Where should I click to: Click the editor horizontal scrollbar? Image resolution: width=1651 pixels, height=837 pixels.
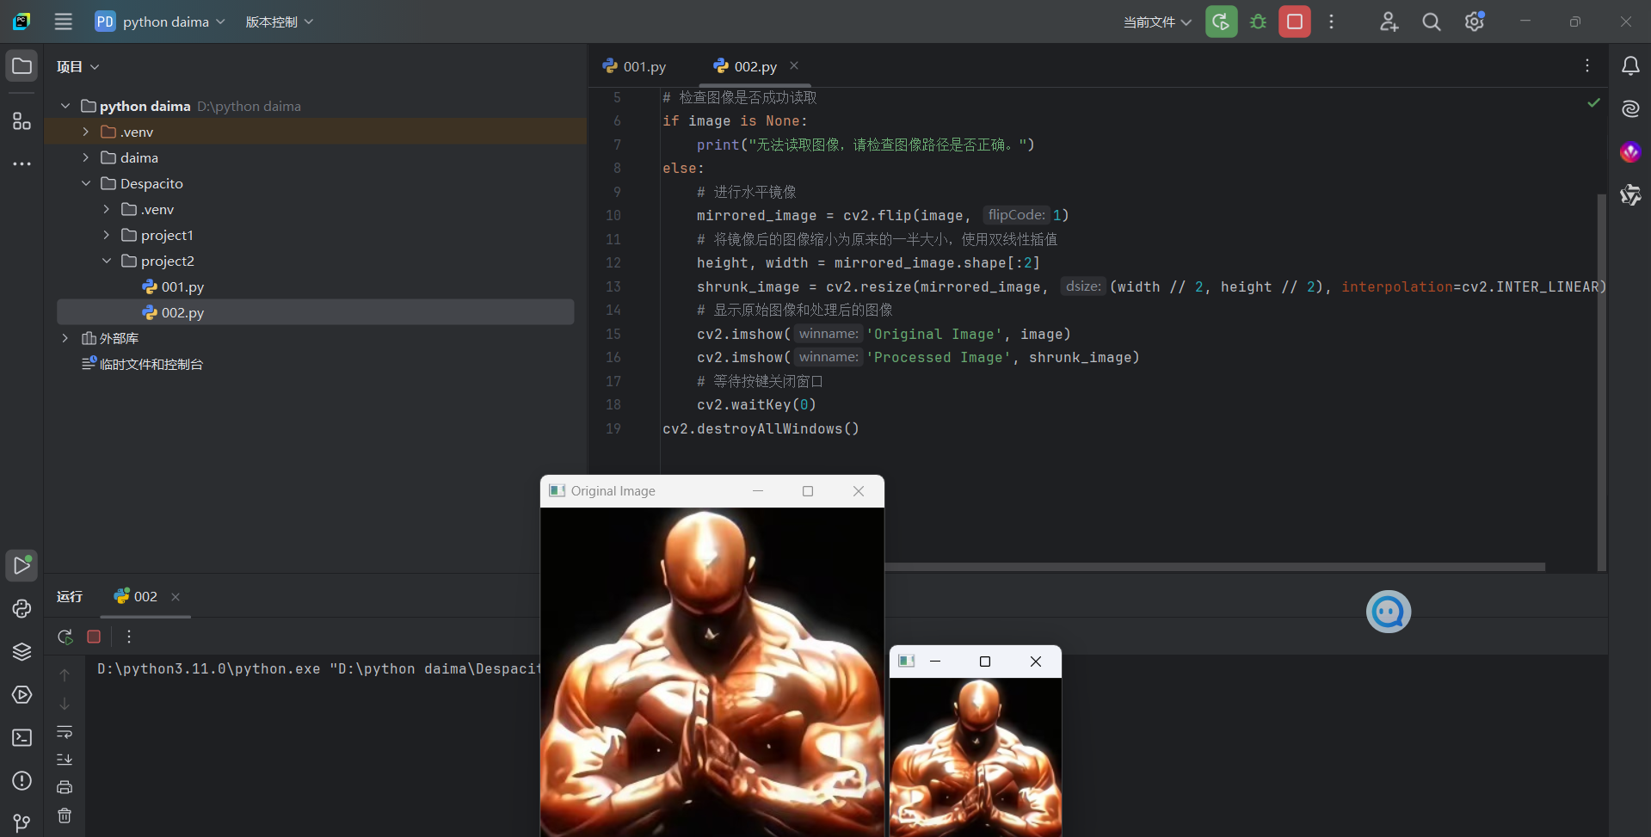point(1215,567)
